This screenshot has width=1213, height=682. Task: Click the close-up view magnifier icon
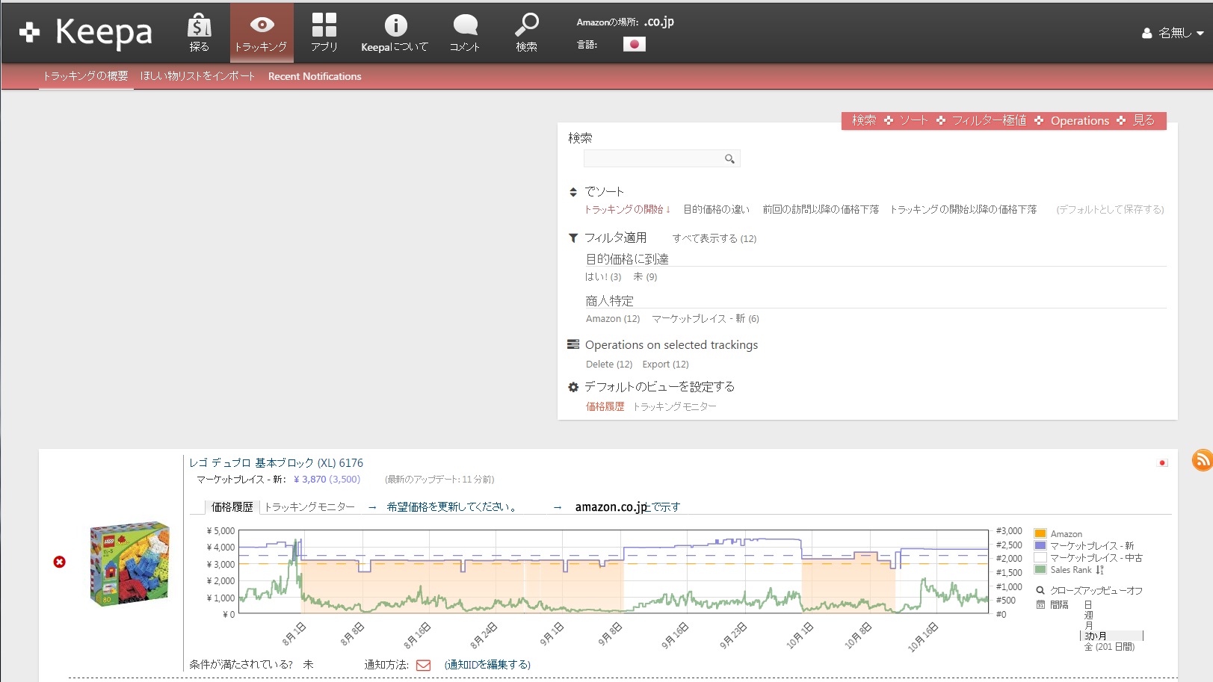1040,590
